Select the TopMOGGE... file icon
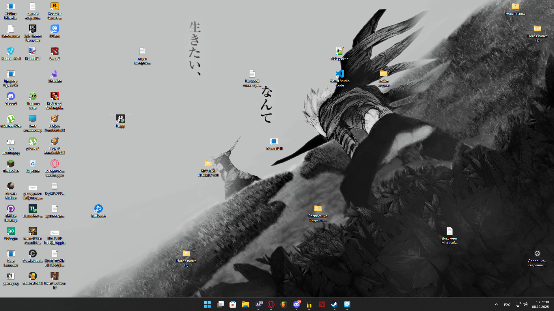 55,189
